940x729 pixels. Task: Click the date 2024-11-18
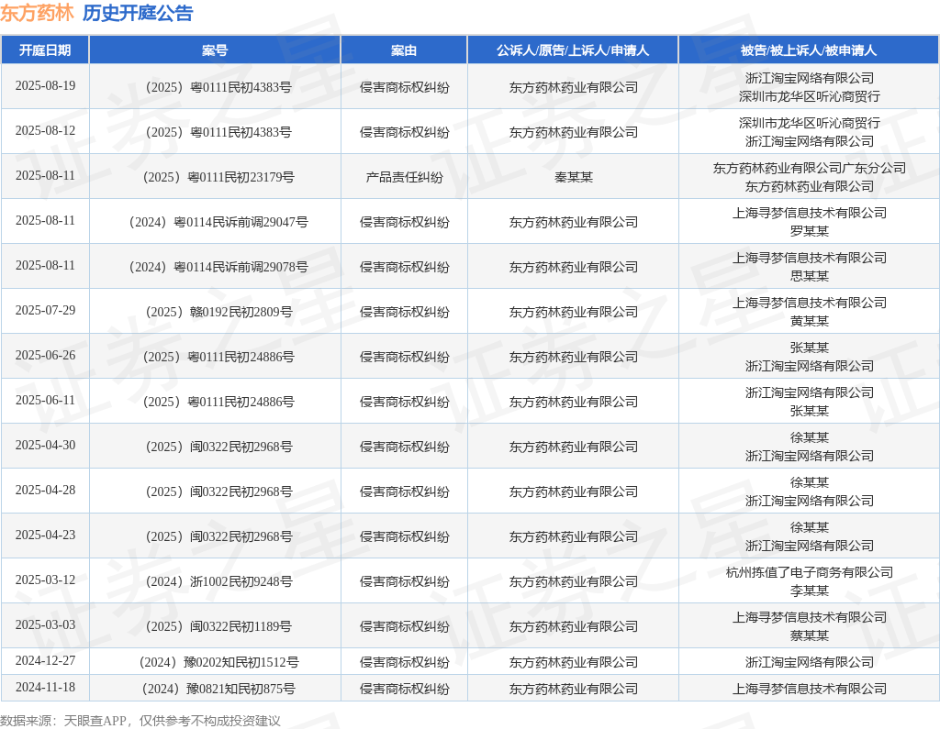click(x=46, y=687)
